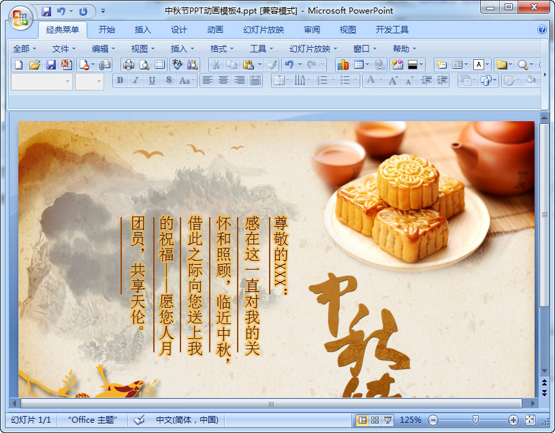
Task: Align text left
Action: click(x=208, y=80)
